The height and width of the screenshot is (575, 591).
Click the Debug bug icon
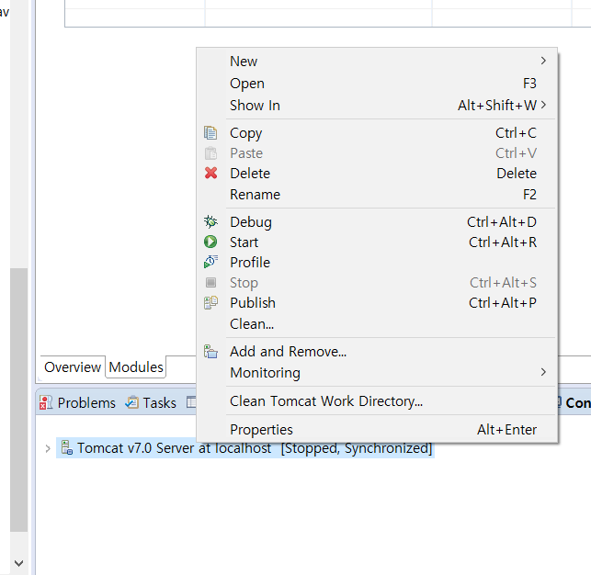pos(210,221)
